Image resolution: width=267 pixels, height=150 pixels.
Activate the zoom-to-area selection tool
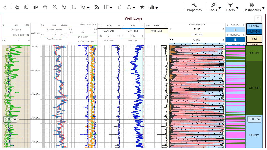64,7
